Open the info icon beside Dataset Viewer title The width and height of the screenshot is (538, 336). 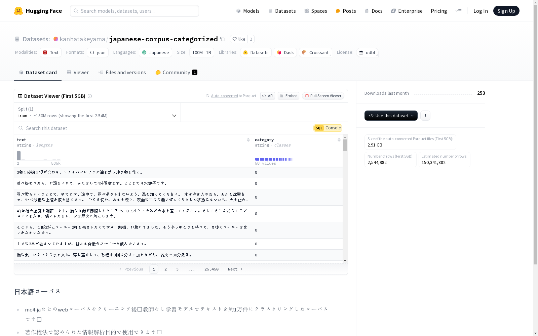[90, 96]
